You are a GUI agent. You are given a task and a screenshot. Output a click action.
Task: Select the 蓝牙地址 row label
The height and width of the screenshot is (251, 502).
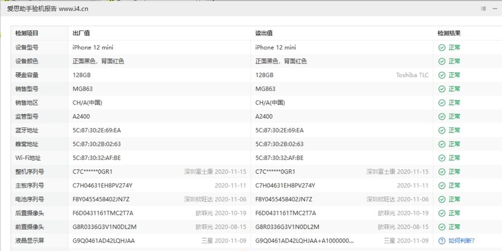click(27, 130)
